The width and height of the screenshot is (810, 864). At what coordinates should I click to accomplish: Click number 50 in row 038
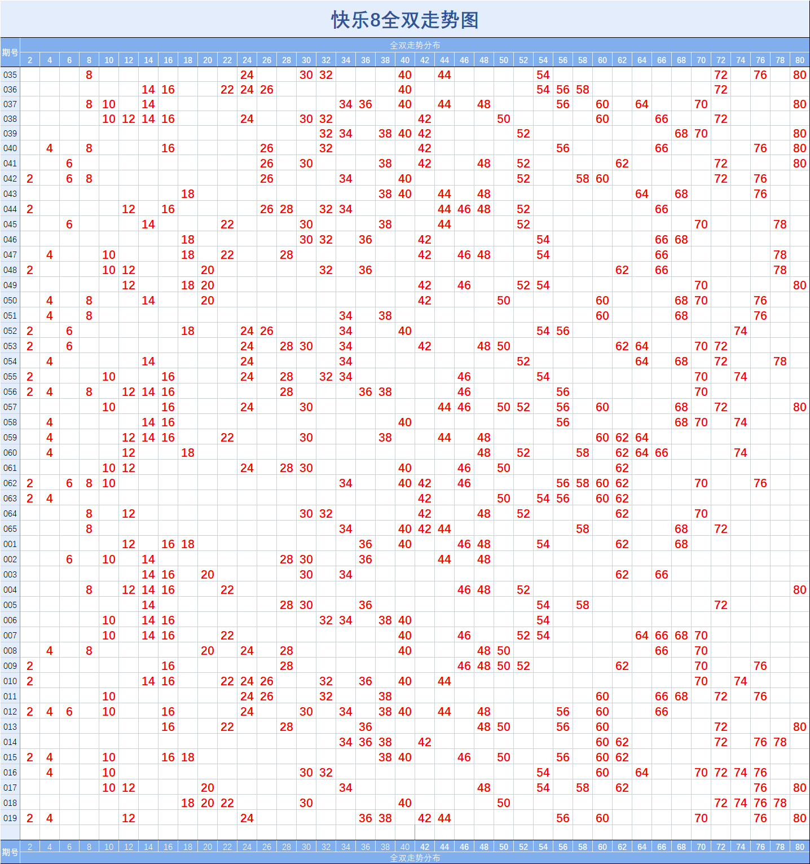pyautogui.click(x=504, y=118)
